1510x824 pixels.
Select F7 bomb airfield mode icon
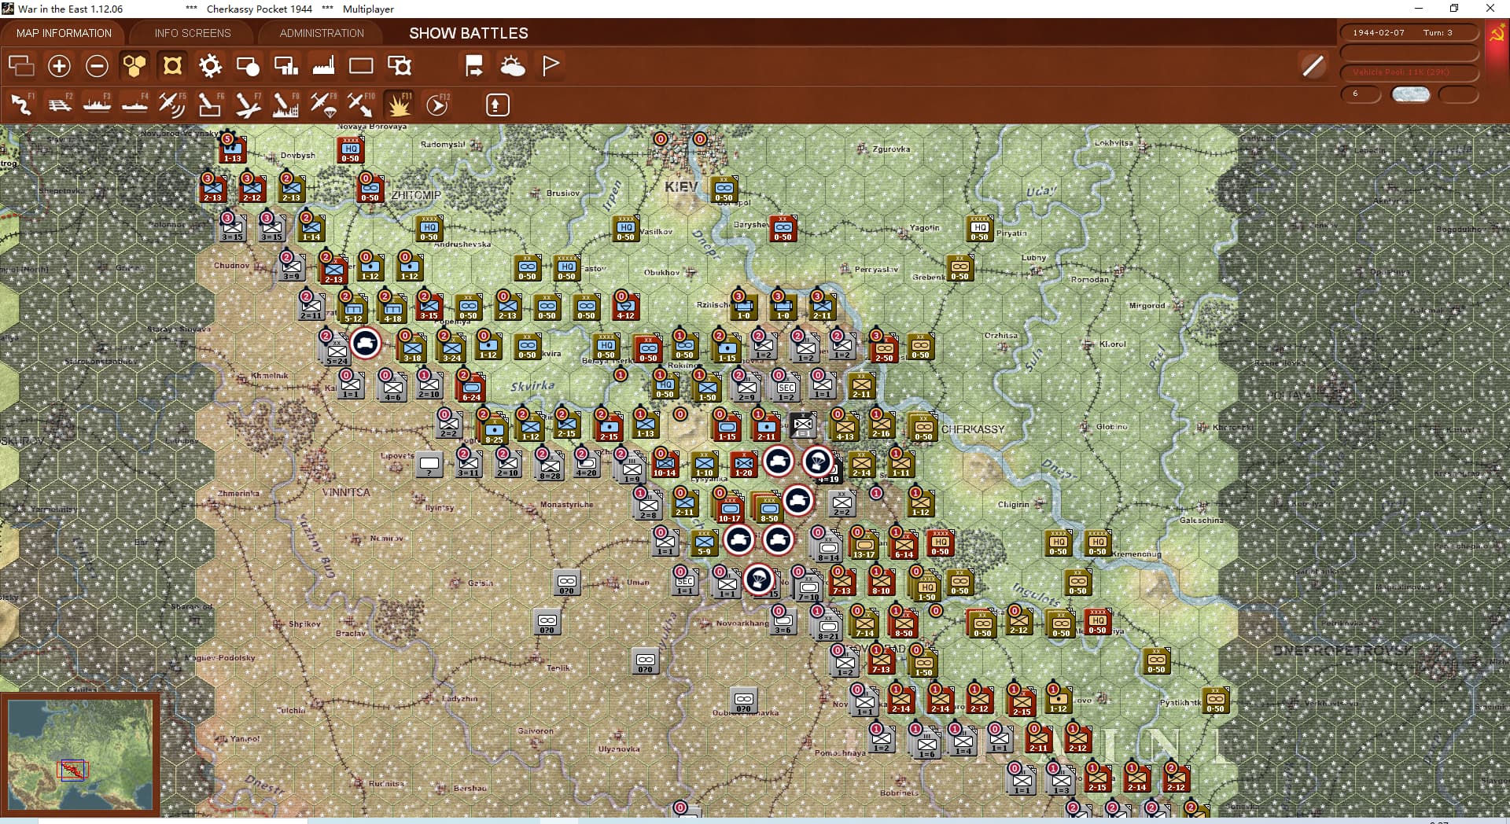pyautogui.click(x=248, y=105)
